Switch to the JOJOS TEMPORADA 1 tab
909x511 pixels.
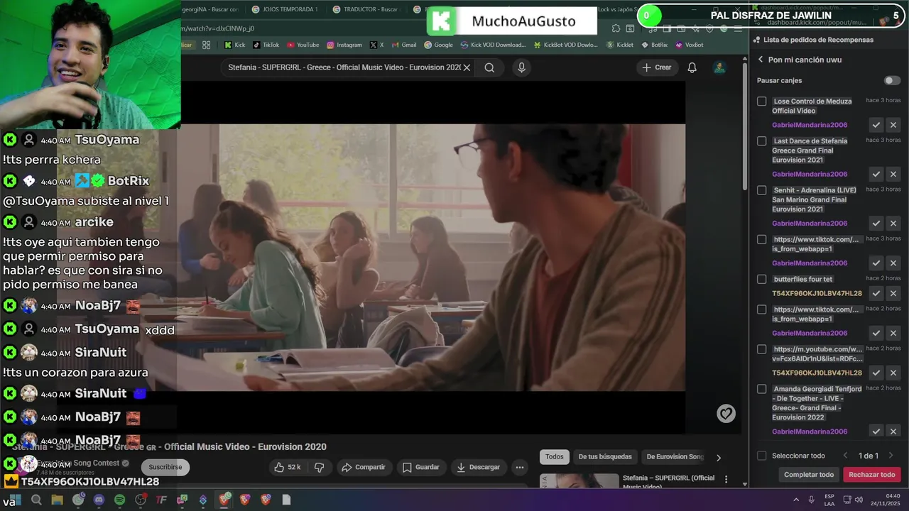(x=284, y=9)
